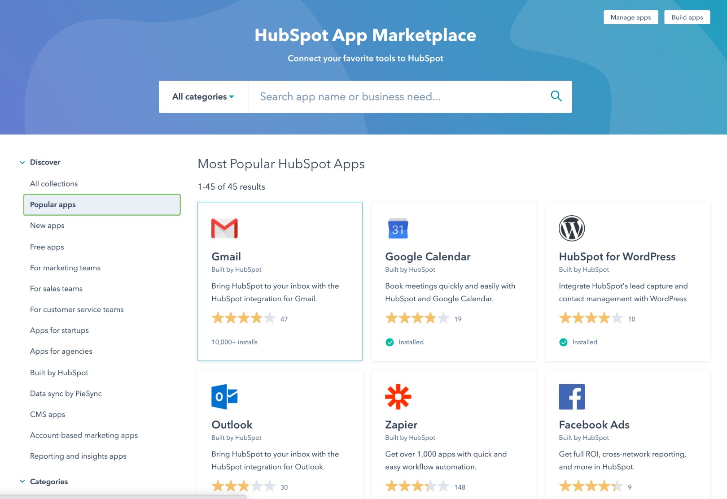Open the Zapier title link

[x=401, y=425]
